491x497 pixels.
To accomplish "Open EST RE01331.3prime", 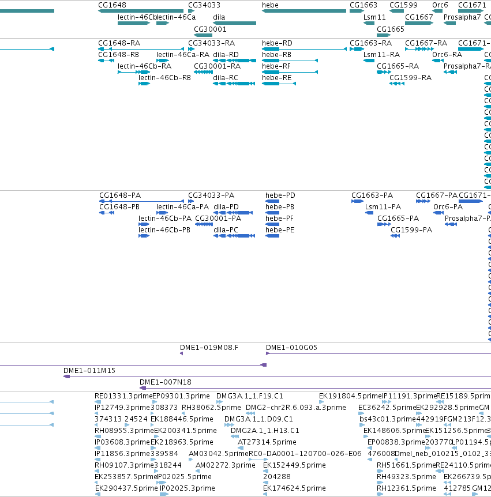I will 123,396.
